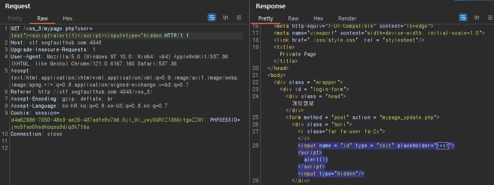Show the Render tab in Response
The width and height of the screenshot is (494, 185).
click(x=347, y=18)
